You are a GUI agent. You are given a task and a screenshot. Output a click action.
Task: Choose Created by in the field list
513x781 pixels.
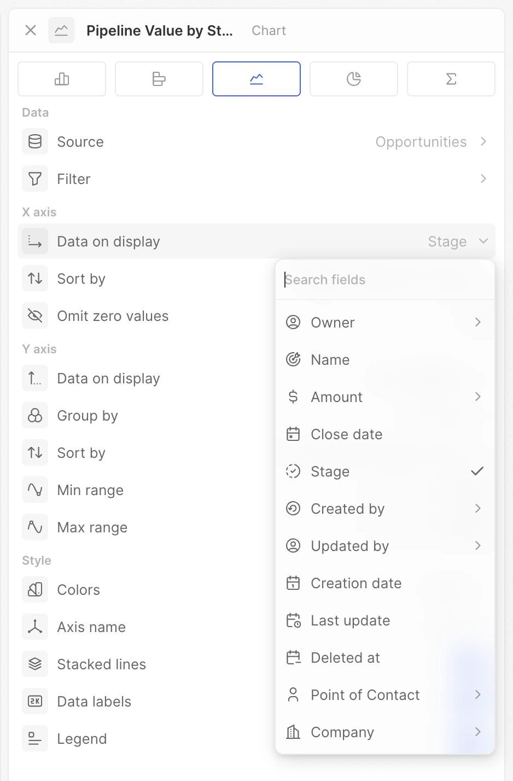coord(385,508)
